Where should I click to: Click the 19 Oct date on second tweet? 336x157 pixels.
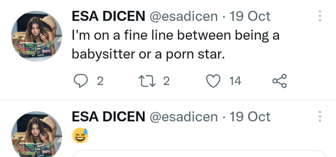click(x=250, y=117)
